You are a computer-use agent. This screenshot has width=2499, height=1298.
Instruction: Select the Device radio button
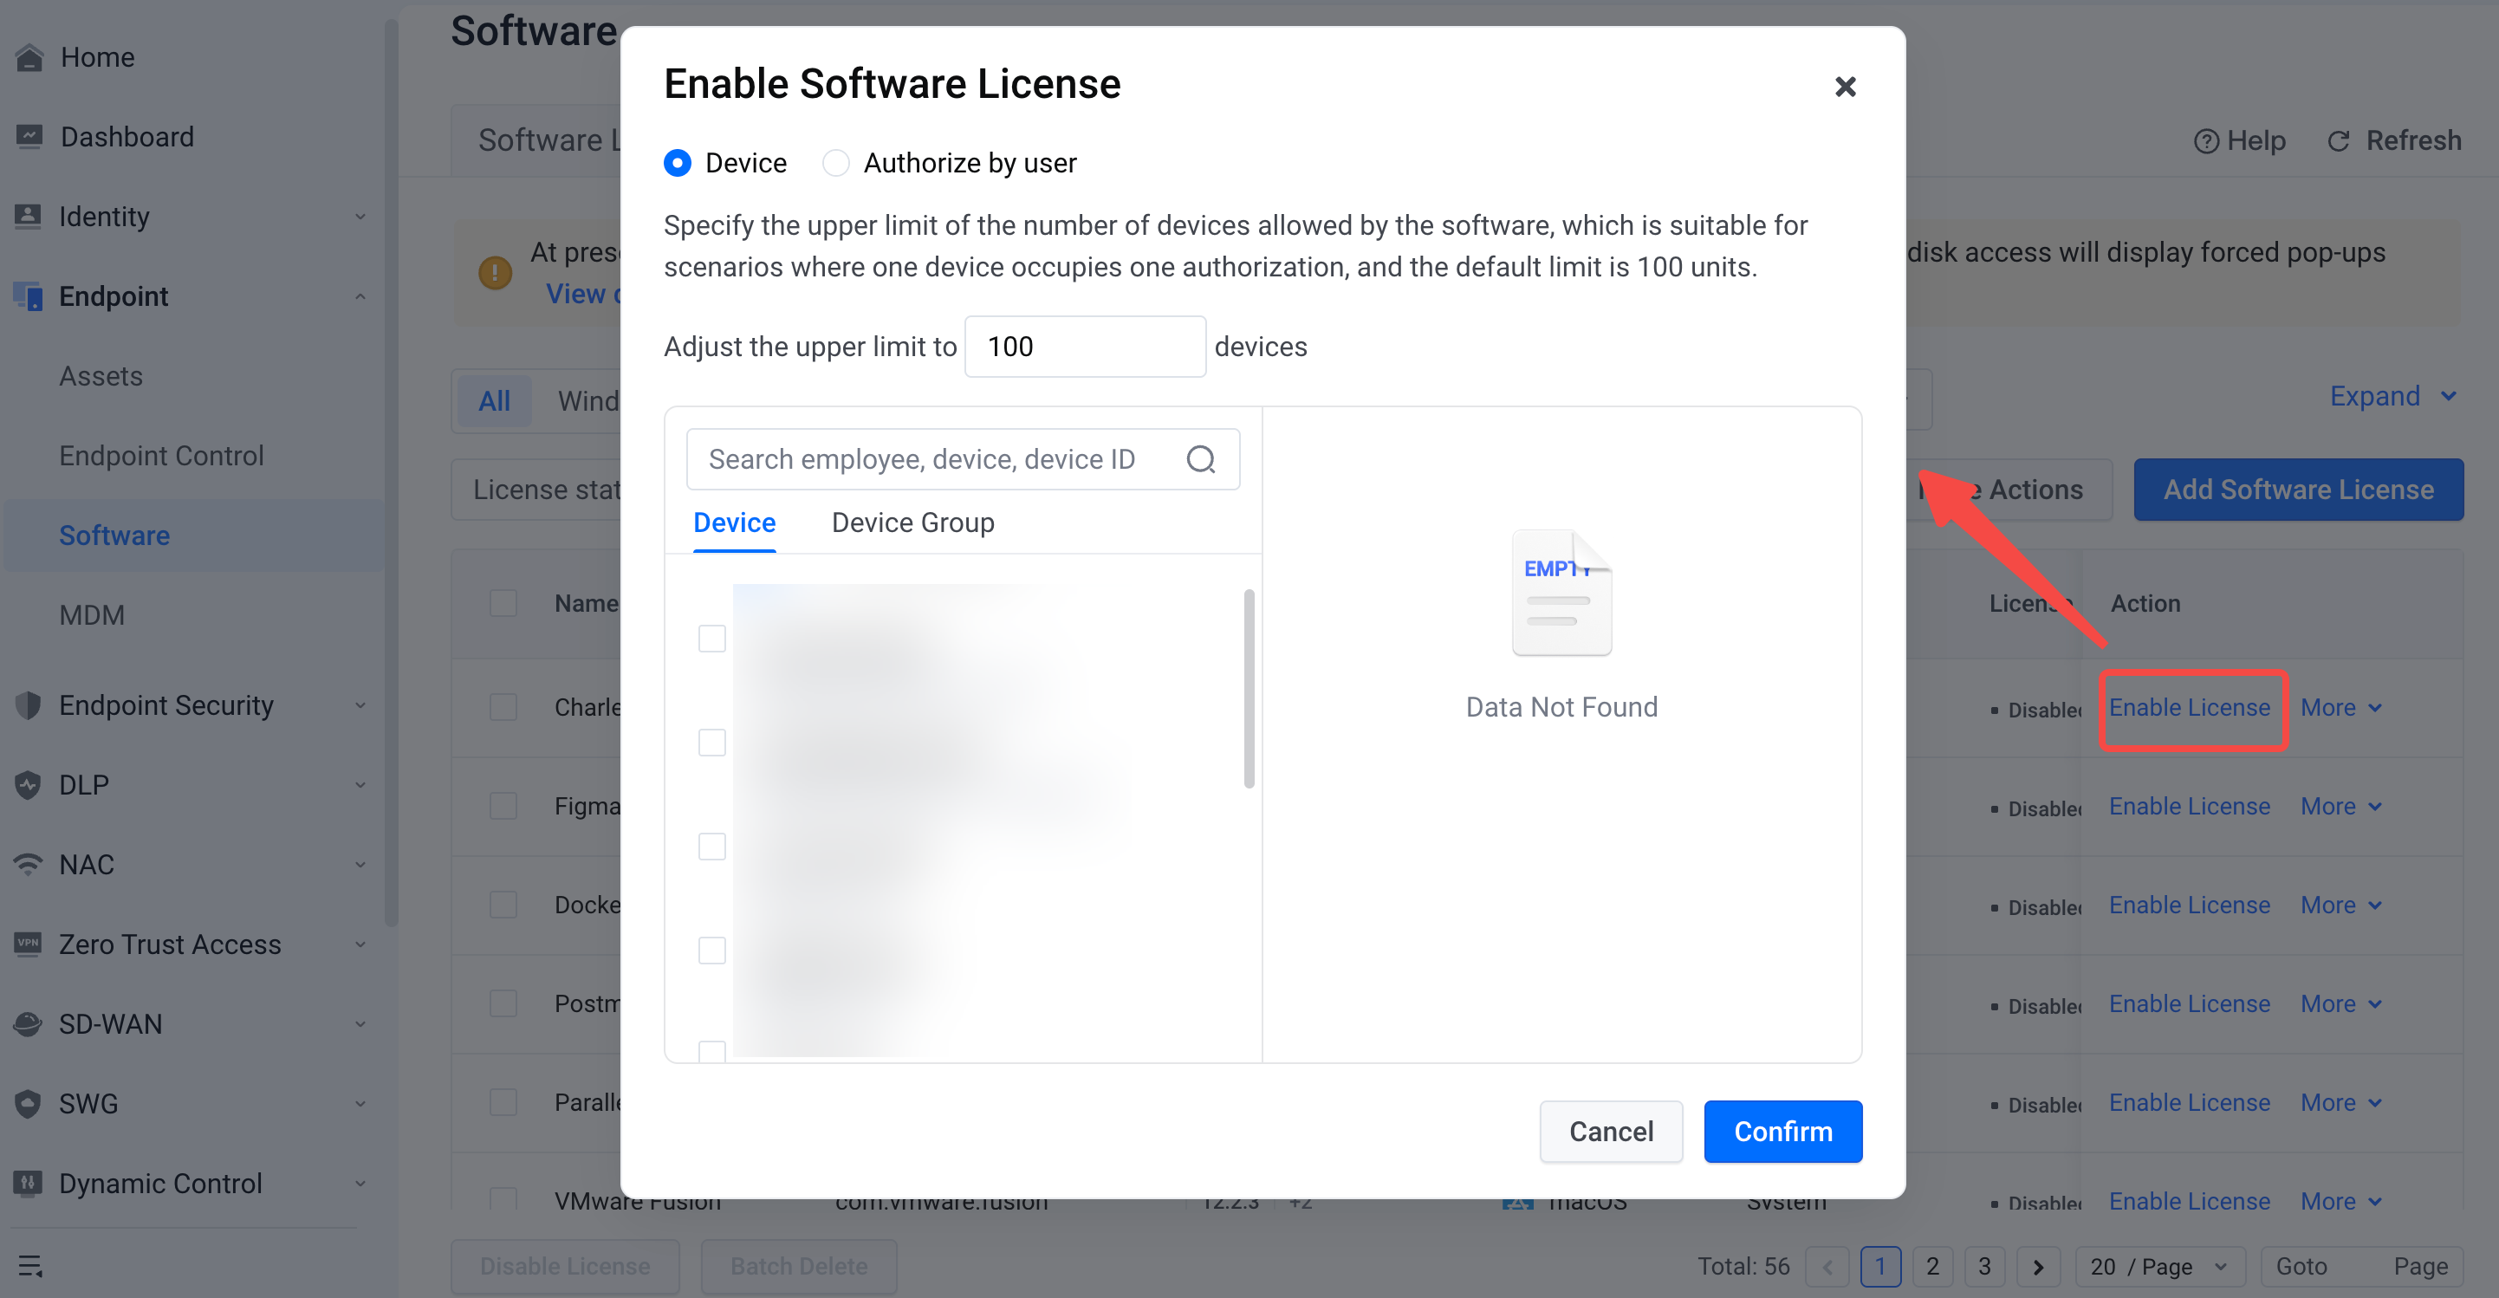677,162
